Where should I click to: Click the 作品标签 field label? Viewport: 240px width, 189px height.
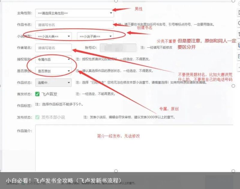point(25,106)
